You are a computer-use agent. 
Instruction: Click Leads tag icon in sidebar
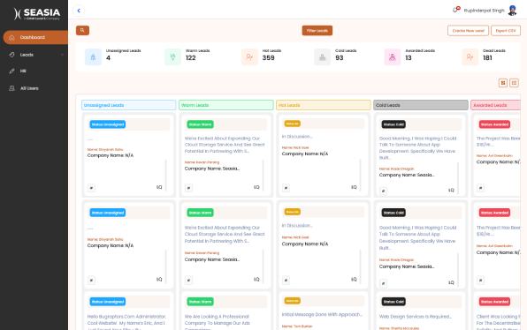[11, 55]
